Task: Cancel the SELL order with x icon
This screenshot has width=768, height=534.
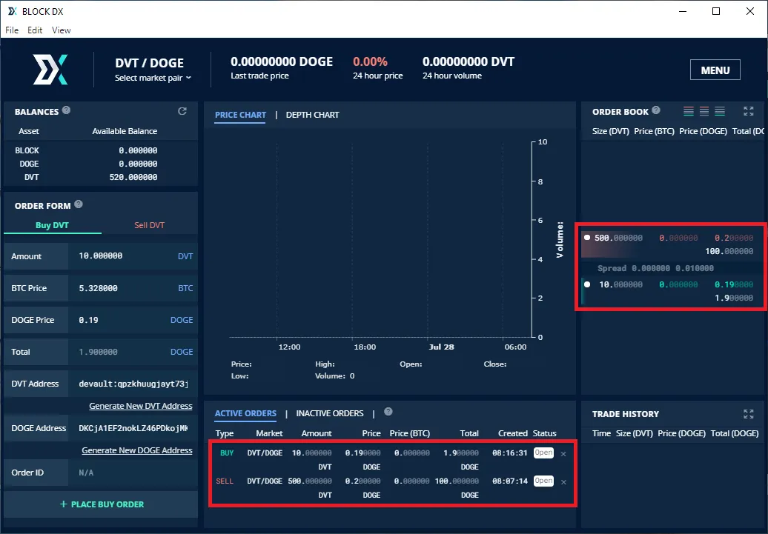Action: click(563, 482)
